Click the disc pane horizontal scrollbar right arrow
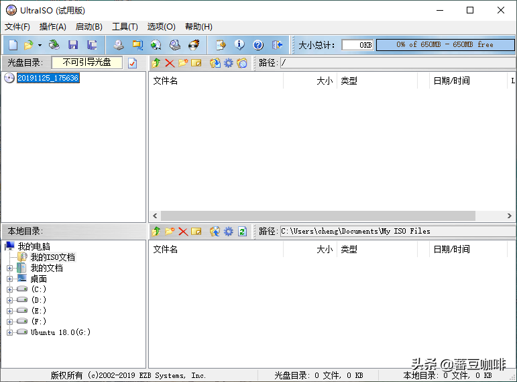This screenshot has width=517, height=382. [x=510, y=216]
